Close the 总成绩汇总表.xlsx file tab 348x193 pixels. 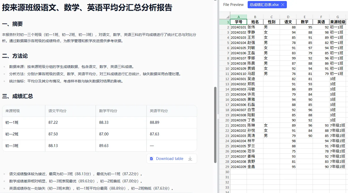[283, 5]
